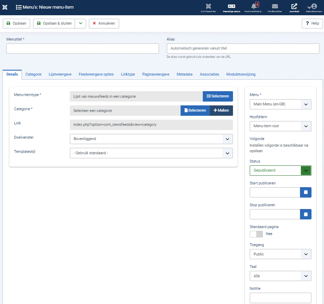Screen dimensions: 324x304
Task: Click Opslaan save button
Action: (x=17, y=24)
